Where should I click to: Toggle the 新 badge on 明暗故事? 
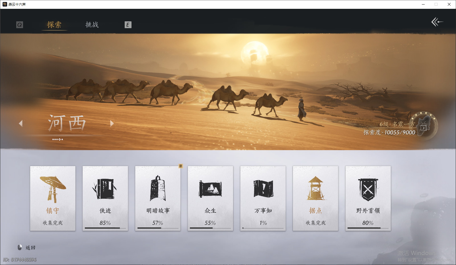(180, 165)
